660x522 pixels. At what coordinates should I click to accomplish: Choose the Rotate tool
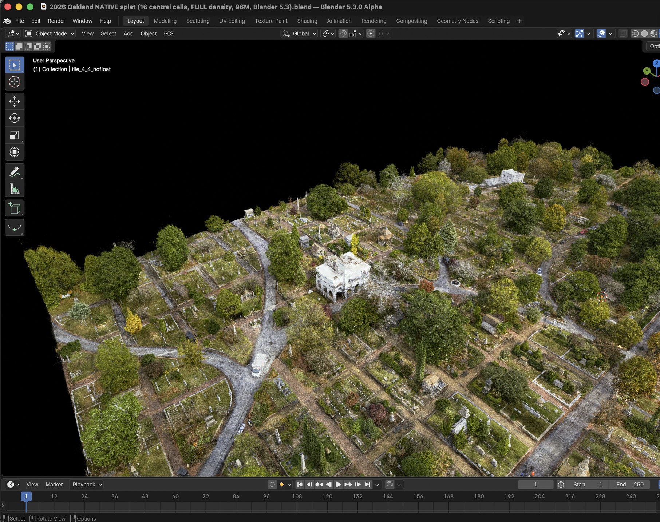pyautogui.click(x=15, y=118)
